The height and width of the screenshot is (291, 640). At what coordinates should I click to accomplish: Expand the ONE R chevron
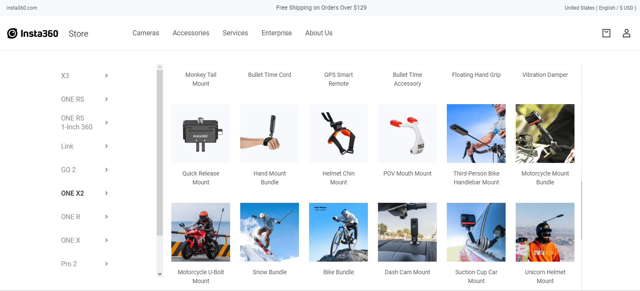106,217
